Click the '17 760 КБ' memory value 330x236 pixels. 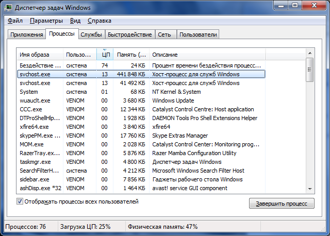point(133,136)
